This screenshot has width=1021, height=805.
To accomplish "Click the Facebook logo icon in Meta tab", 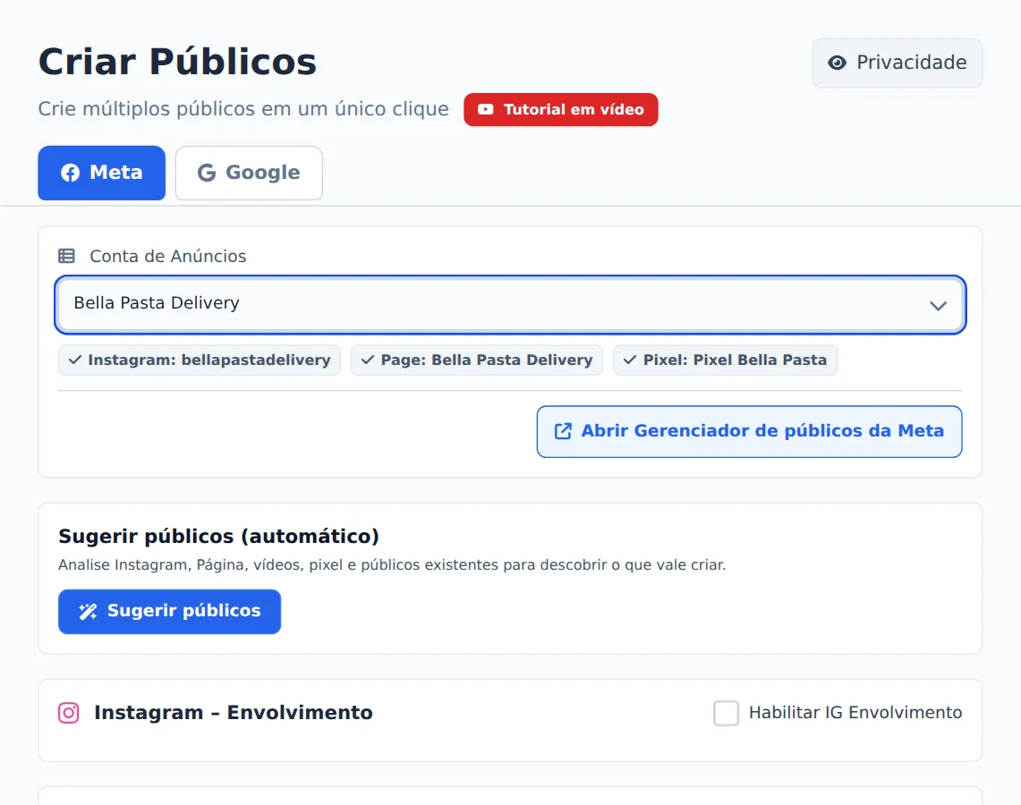I will coord(71,173).
